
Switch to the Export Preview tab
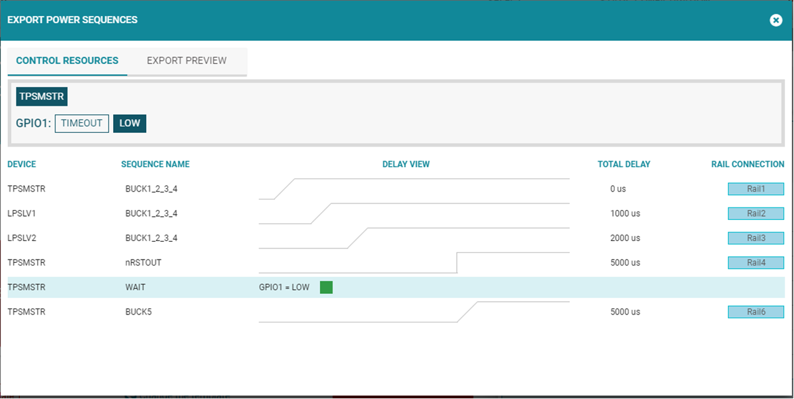186,61
